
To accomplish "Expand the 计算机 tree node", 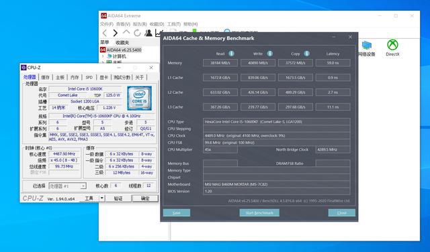I will (x=103, y=56).
